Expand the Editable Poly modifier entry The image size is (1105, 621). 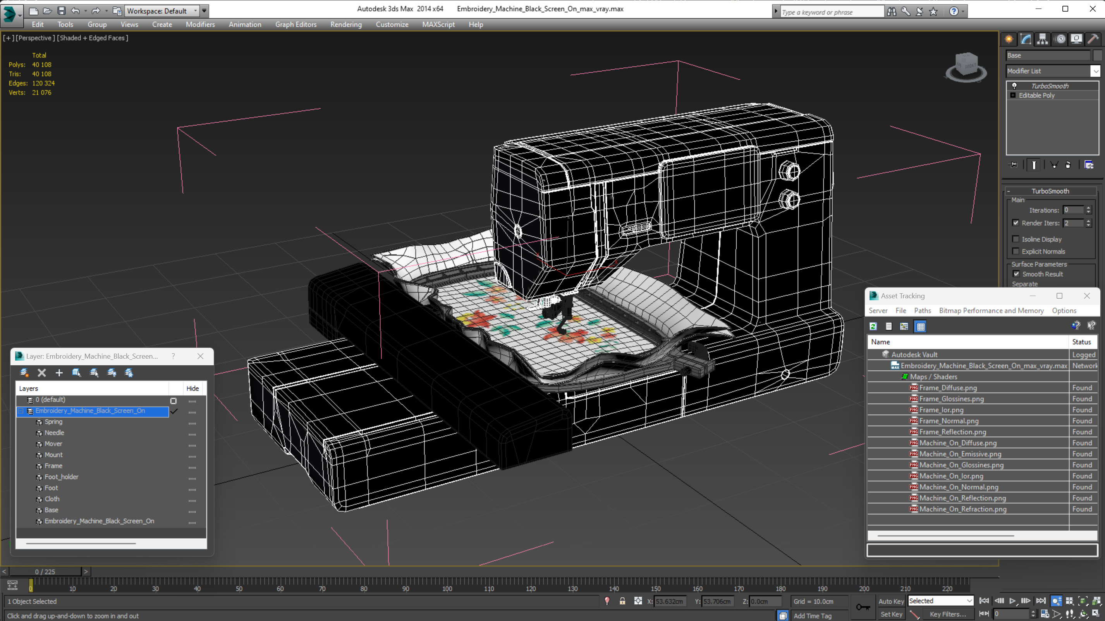[1013, 95]
